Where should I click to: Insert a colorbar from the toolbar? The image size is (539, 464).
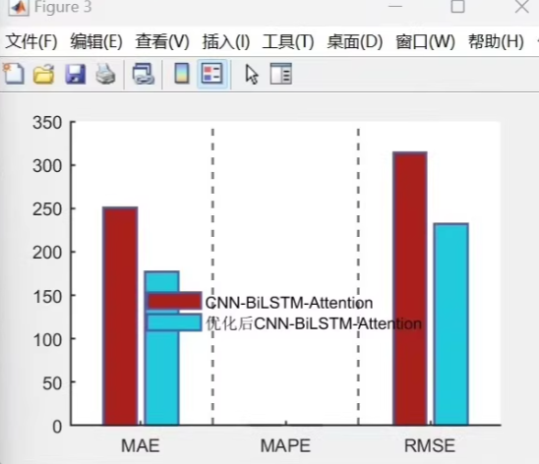pyautogui.click(x=182, y=74)
